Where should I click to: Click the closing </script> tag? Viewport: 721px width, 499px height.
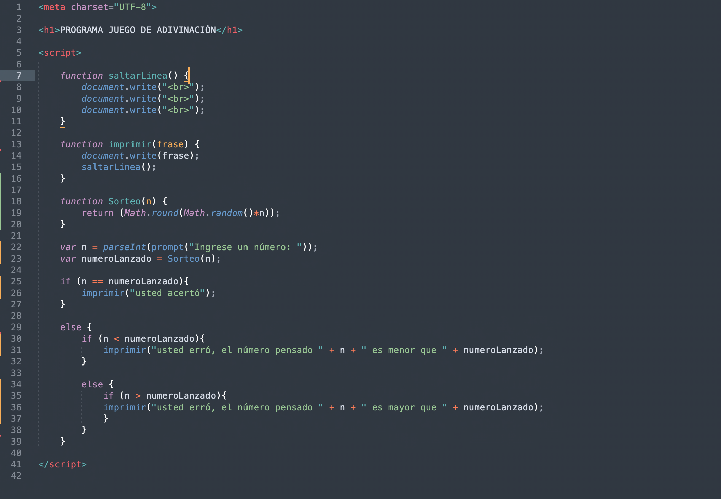(63, 464)
